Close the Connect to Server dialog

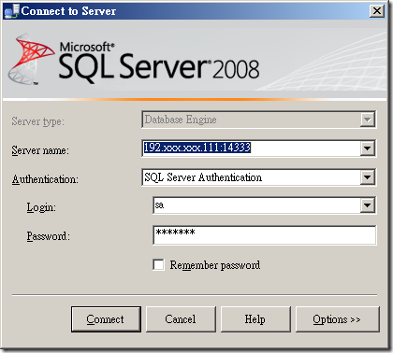click(x=377, y=11)
